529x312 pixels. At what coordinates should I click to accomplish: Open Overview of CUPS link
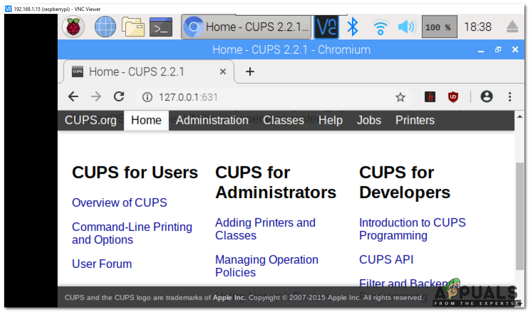coord(119,203)
